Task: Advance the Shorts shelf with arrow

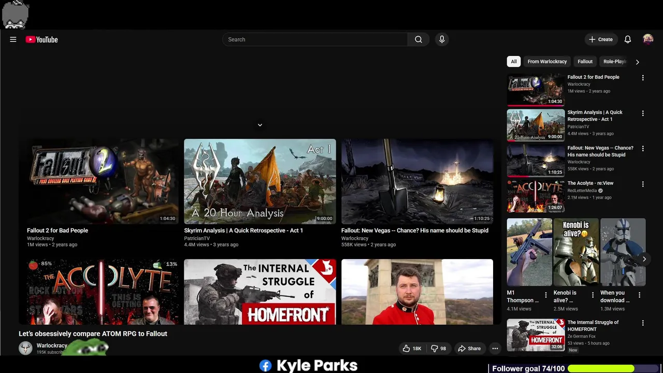Action: (644, 259)
